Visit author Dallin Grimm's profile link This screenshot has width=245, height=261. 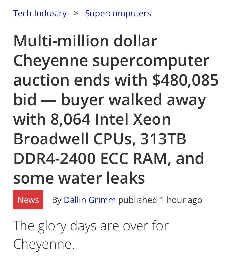[x=90, y=200]
